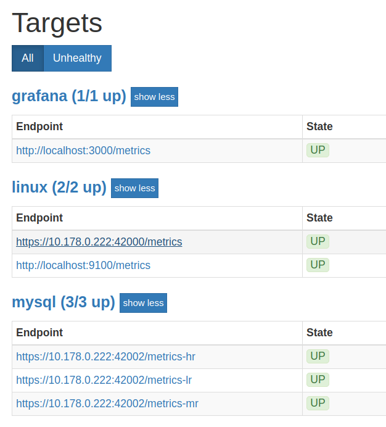Open http://localhost:9100/metrics endpoint
Viewport: 386px width, 427px height.
point(83,265)
